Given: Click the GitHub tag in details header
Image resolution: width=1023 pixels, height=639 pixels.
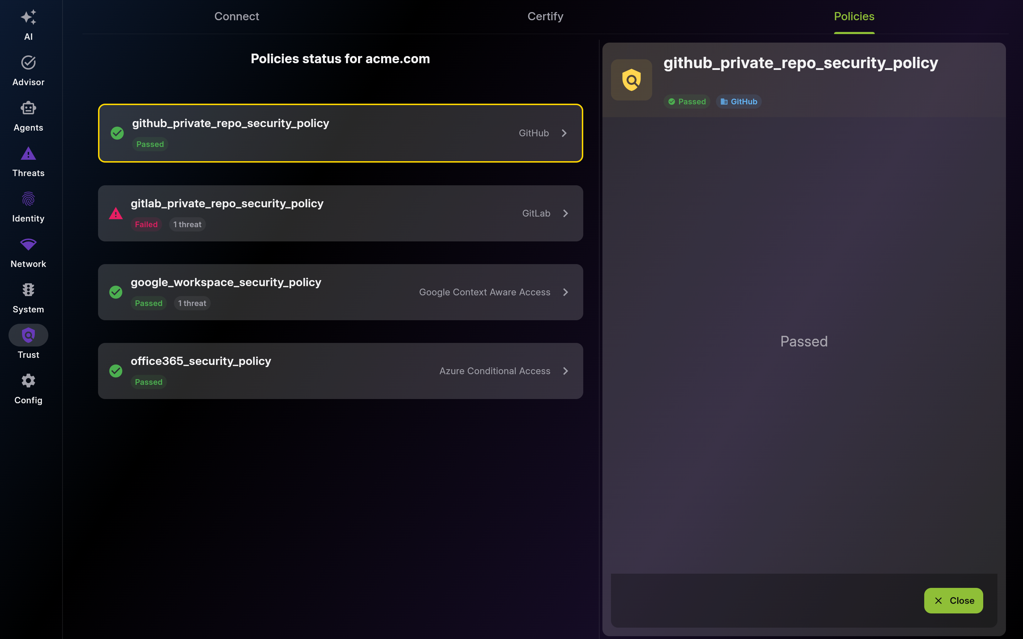Looking at the screenshot, I should click(738, 102).
